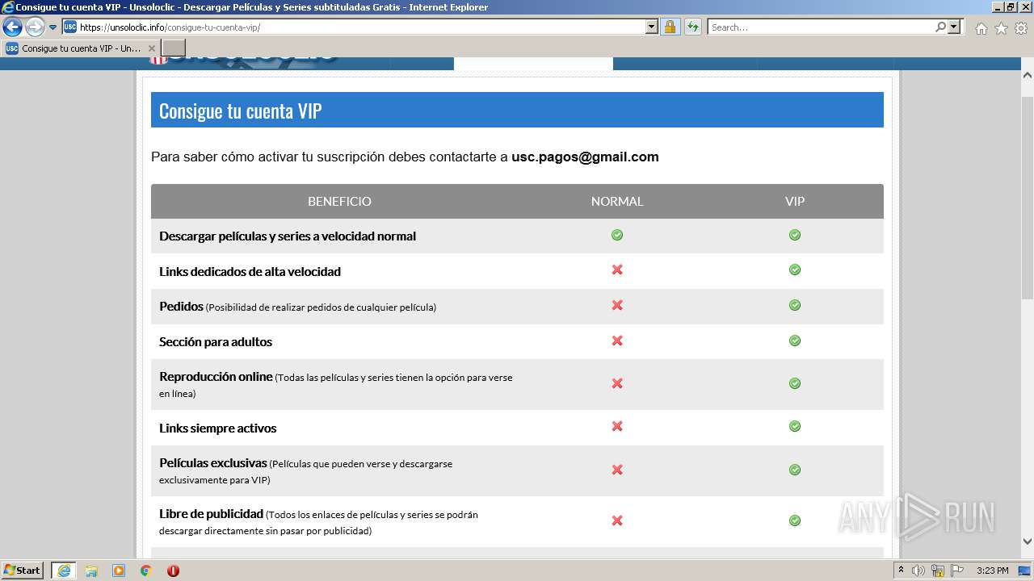Click the browser Forward arrow button
Screen dimensions: 1034x581
pyautogui.click(x=35, y=27)
